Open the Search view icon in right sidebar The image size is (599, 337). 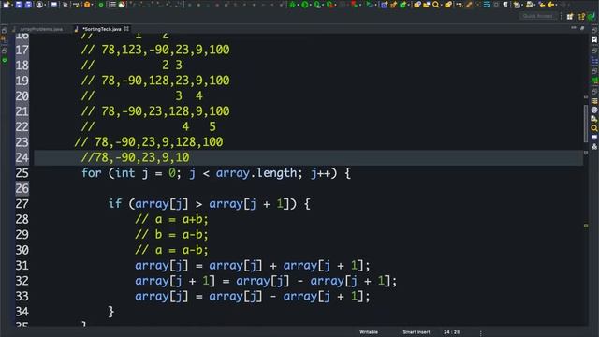tap(594, 128)
